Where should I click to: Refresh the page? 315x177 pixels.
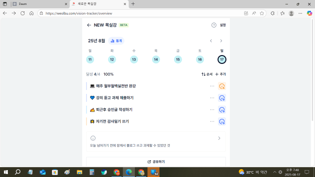pos(23,13)
